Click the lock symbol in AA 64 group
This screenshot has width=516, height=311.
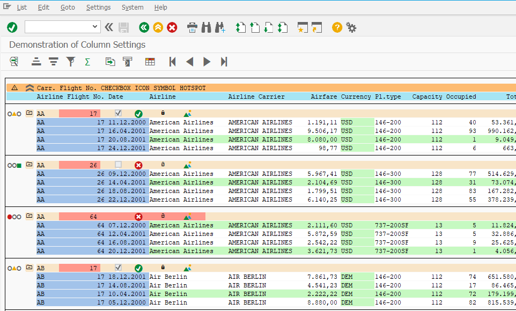pyautogui.click(x=163, y=216)
